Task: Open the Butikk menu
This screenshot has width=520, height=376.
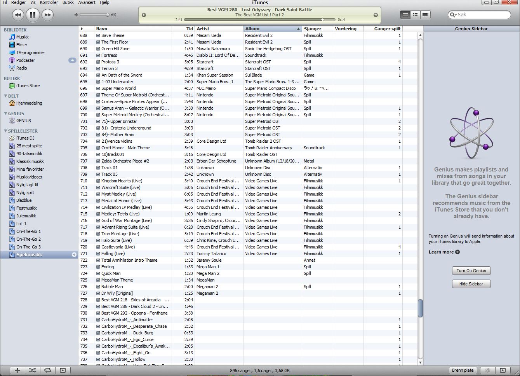Action: coord(68,2)
